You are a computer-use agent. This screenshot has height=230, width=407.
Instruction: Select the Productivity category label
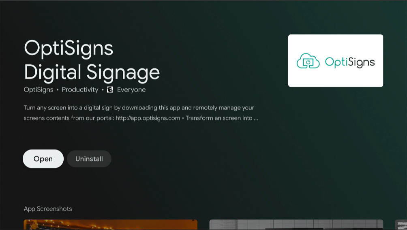[80, 89]
